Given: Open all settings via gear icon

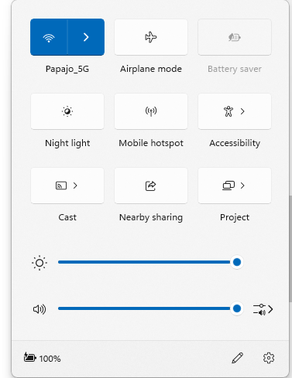Looking at the screenshot, I should [x=269, y=358].
